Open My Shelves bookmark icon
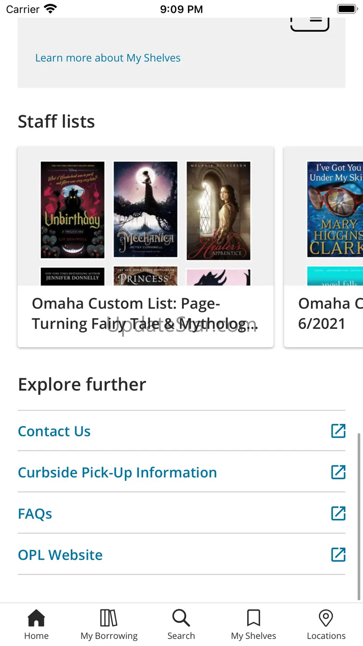 coord(254,619)
